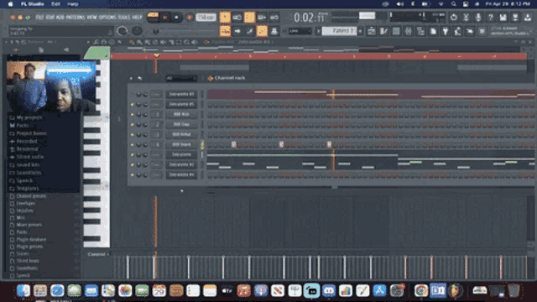Open Google Chrome from the Dock

[421, 291]
